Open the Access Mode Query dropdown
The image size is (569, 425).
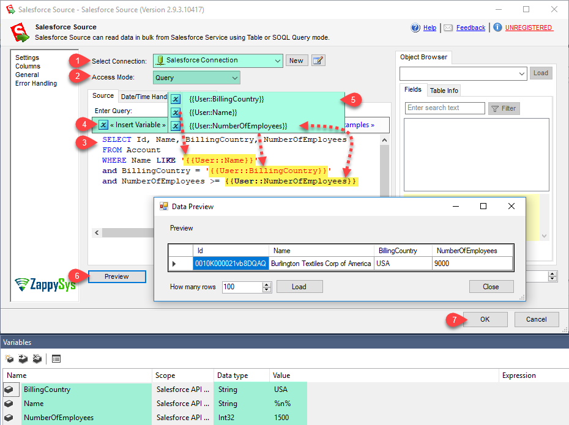coord(235,78)
